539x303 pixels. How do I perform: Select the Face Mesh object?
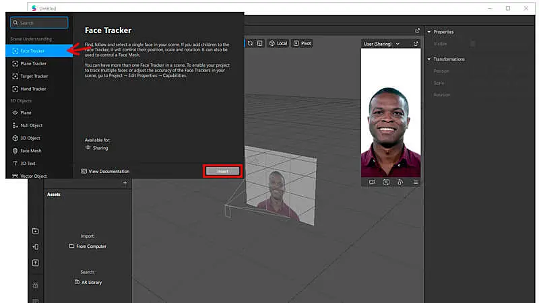tap(31, 151)
